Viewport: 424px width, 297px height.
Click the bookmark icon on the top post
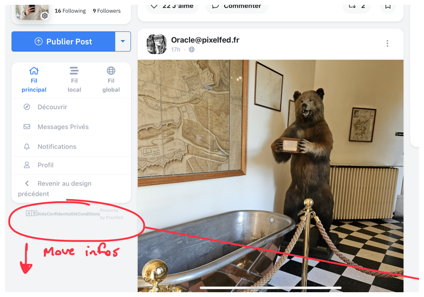pos(388,6)
